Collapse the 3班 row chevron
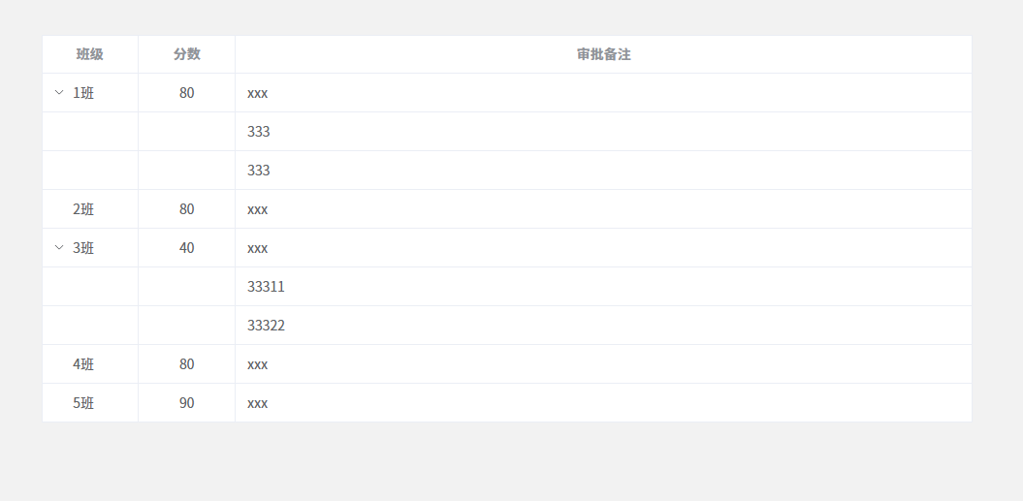Image resolution: width=1023 pixels, height=501 pixels. pos(59,248)
